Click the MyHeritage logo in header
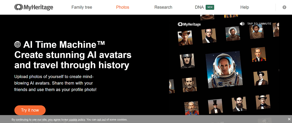The width and height of the screenshot is (292, 123). (x=34, y=7)
